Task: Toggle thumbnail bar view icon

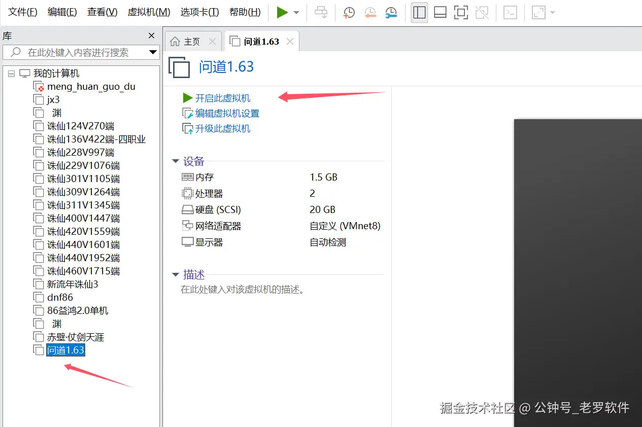Action: [x=440, y=13]
